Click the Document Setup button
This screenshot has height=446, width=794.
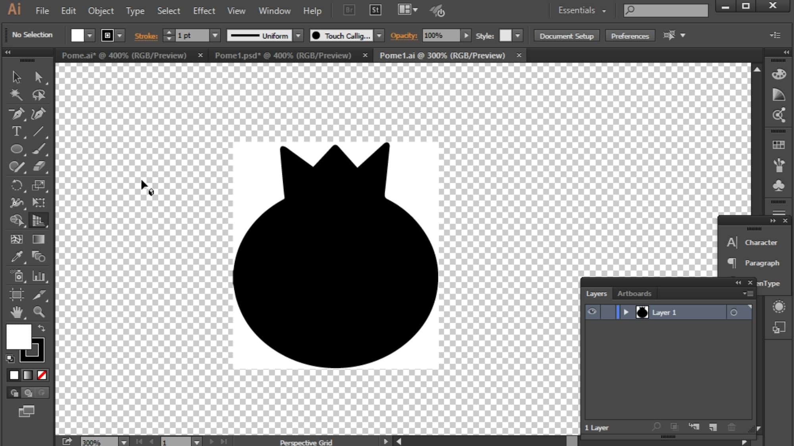click(566, 36)
